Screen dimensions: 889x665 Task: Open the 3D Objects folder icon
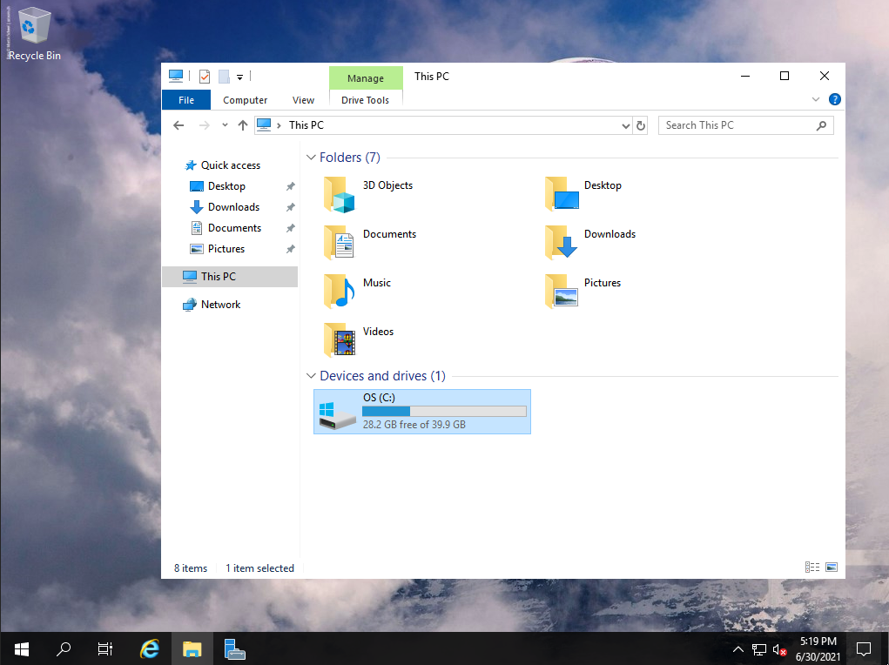(340, 194)
